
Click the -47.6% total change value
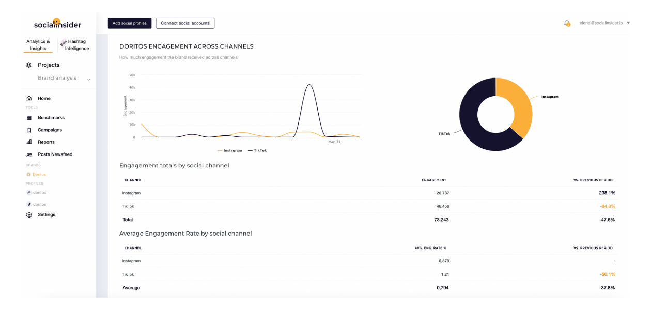point(608,220)
